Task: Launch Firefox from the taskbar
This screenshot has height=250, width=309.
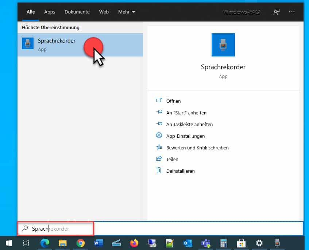Action: [134, 243]
